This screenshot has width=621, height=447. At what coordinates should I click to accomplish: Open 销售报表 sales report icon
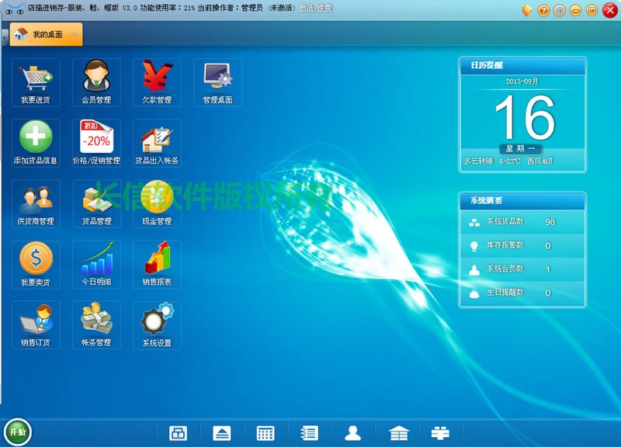click(x=157, y=265)
